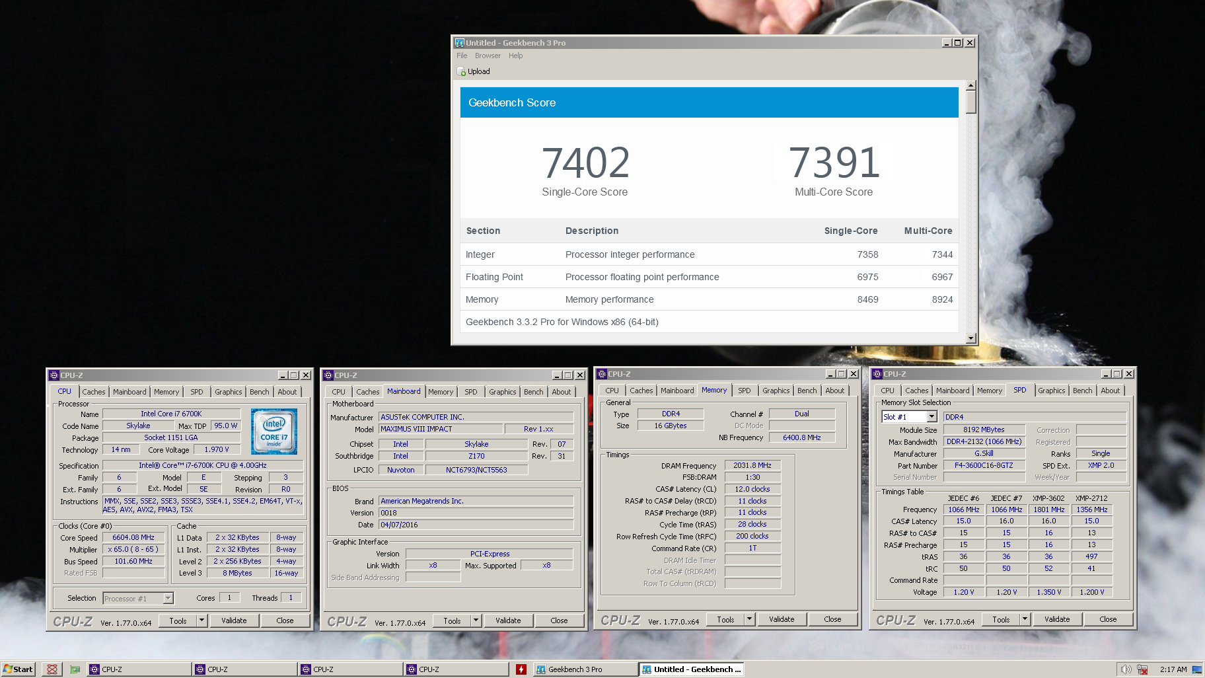Click the F4-3600C16-8GTZ part number
1205x678 pixels.
point(984,465)
